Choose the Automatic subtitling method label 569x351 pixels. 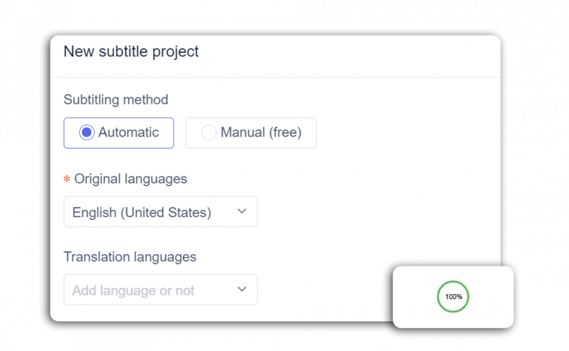click(x=128, y=133)
